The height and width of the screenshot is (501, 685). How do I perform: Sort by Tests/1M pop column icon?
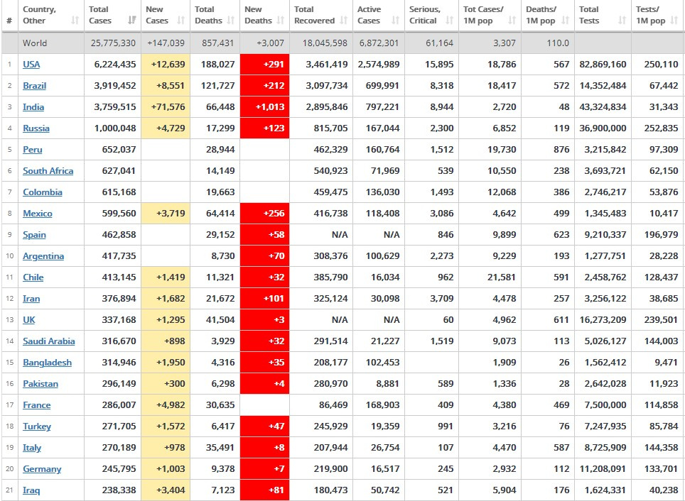coord(674,20)
